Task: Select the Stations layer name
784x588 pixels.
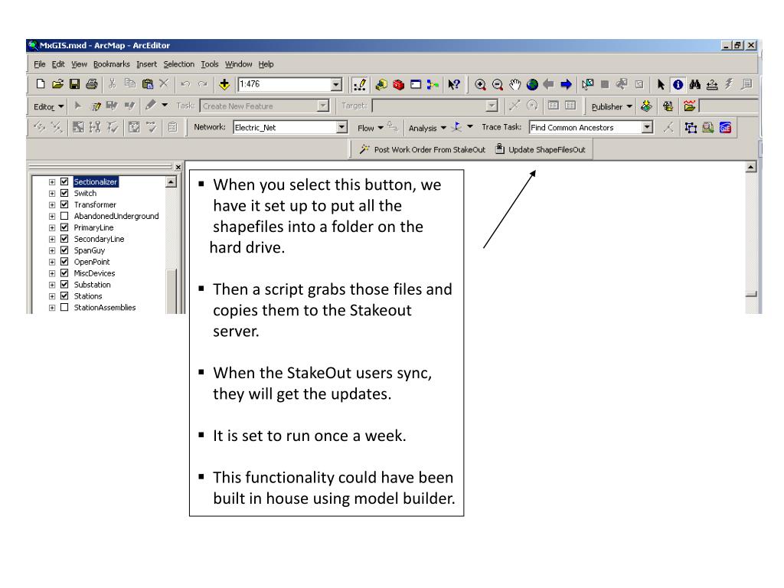Action: click(x=88, y=296)
